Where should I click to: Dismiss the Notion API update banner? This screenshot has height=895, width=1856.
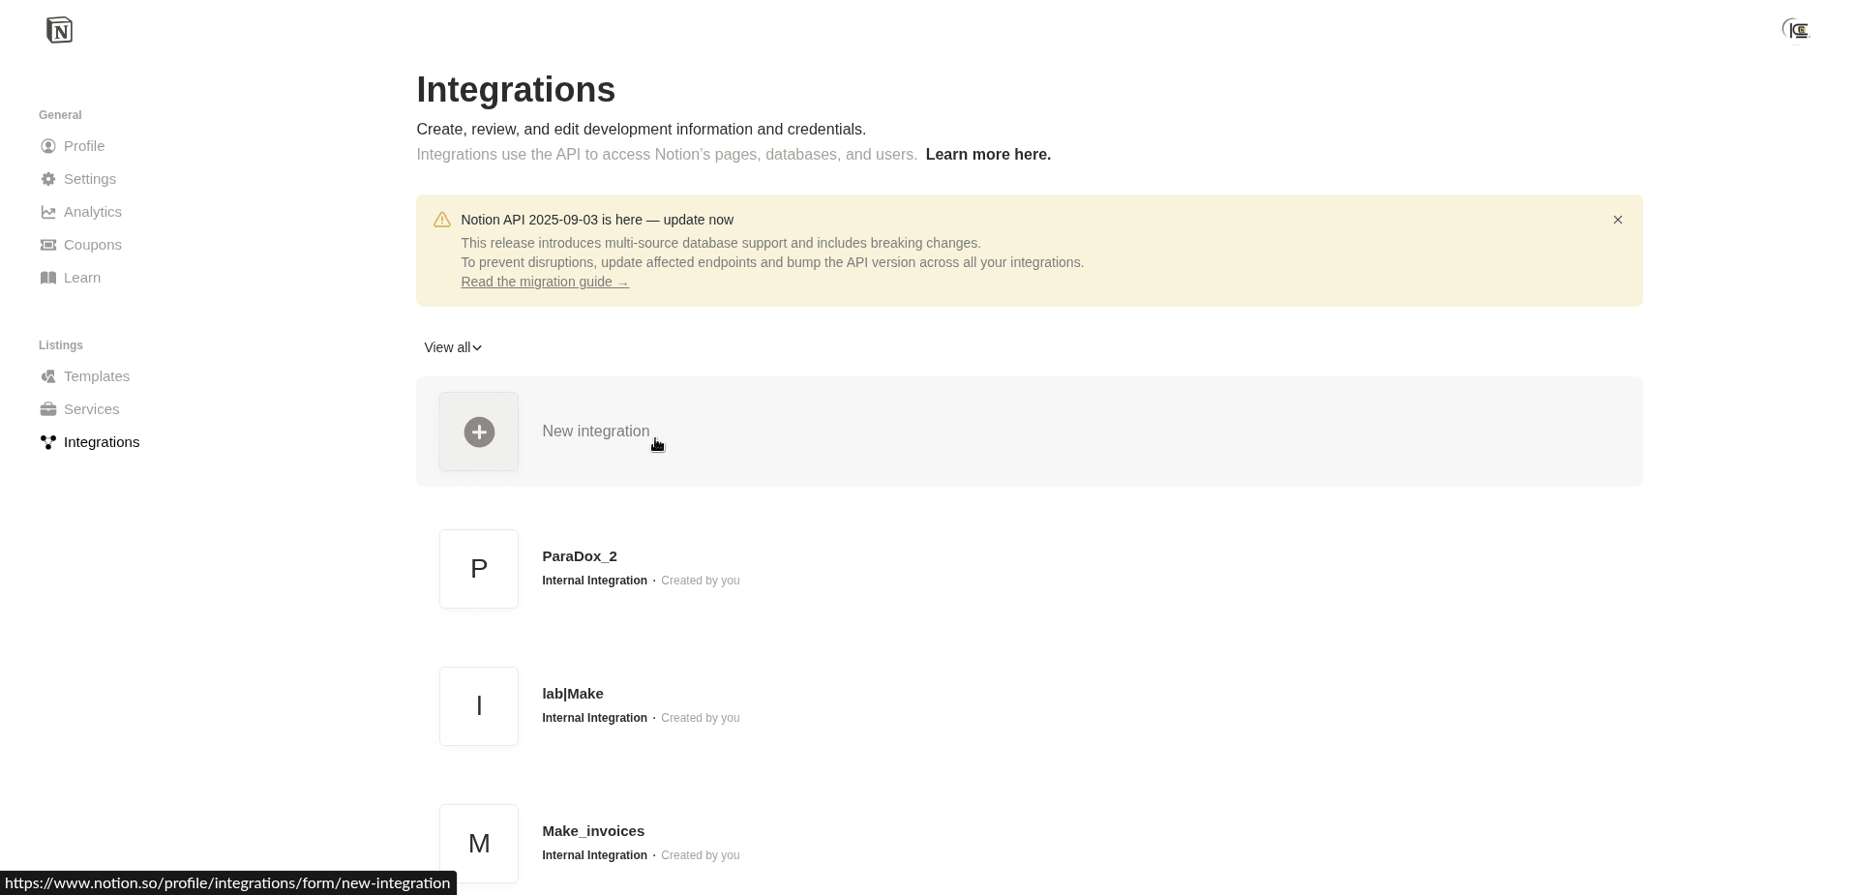pyautogui.click(x=1617, y=220)
